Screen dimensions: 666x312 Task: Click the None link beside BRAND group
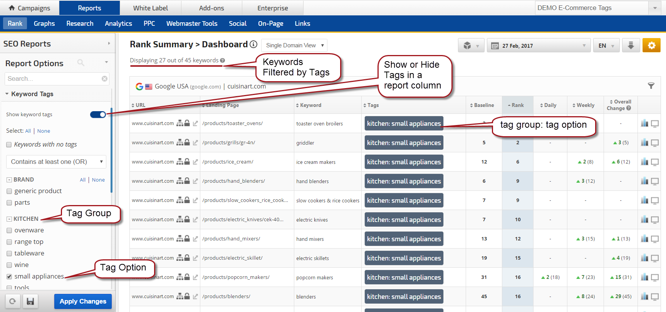(98, 180)
